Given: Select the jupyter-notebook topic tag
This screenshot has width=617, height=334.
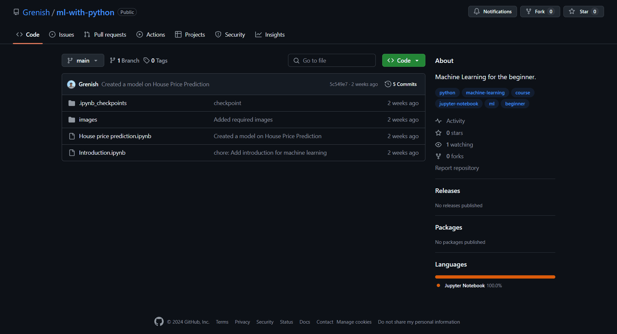Looking at the screenshot, I should click(459, 104).
